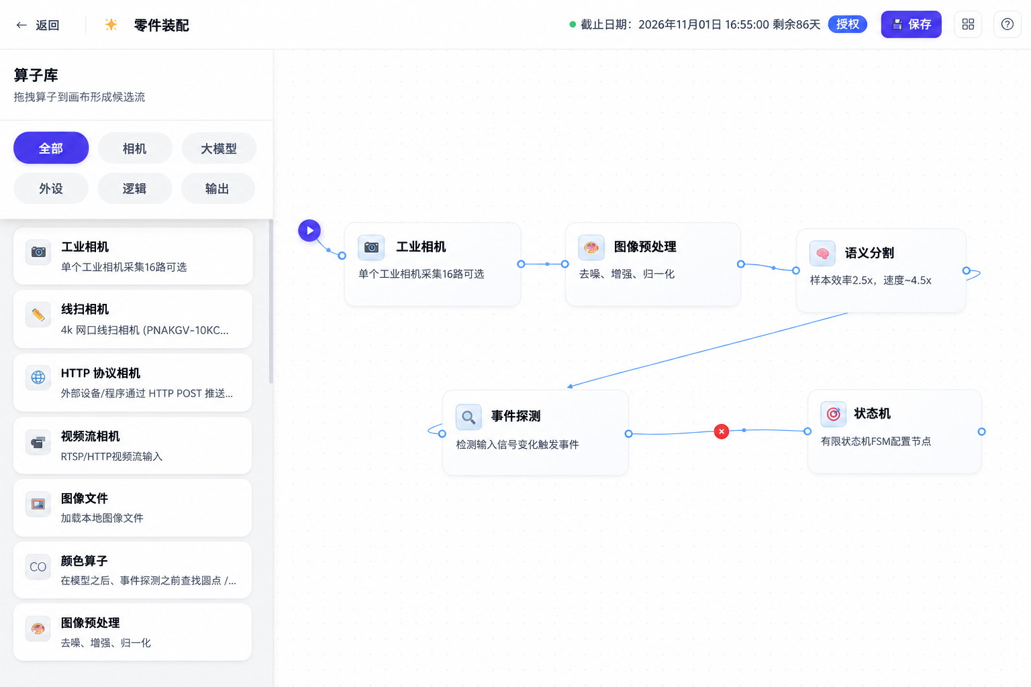Image resolution: width=1031 pixels, height=687 pixels.
Task: Select the 状态机 node title
Action: tap(873, 413)
